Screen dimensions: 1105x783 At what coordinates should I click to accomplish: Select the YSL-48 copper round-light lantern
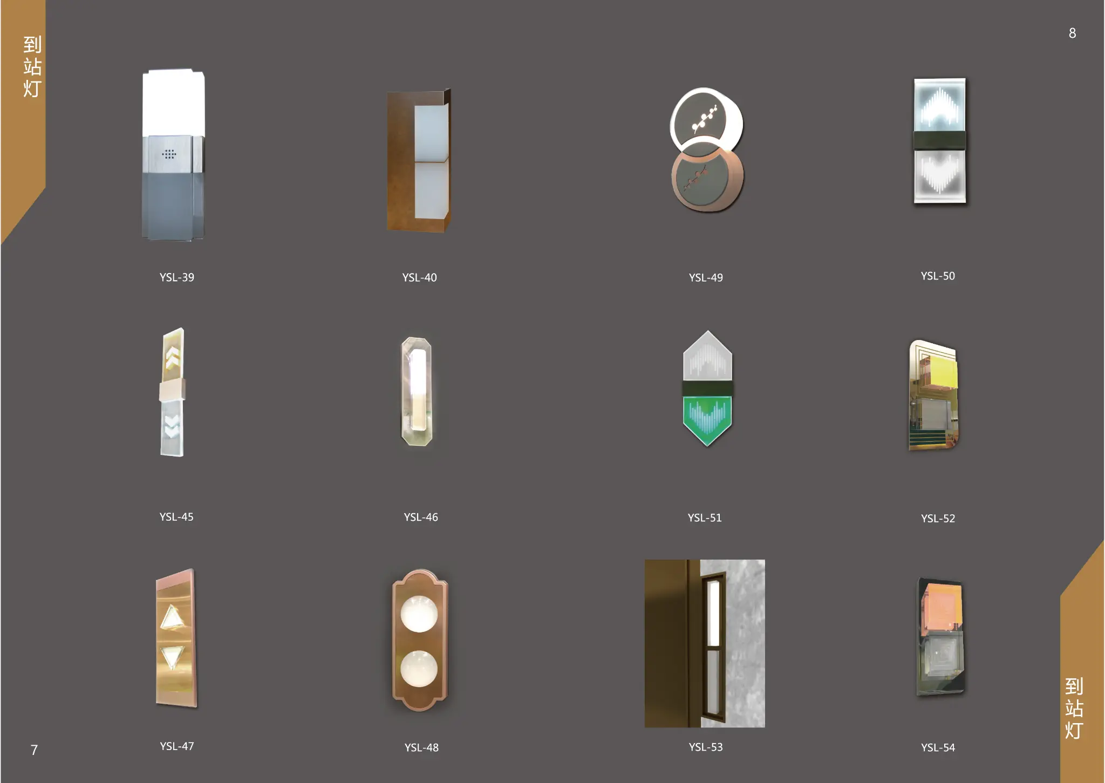coord(420,641)
